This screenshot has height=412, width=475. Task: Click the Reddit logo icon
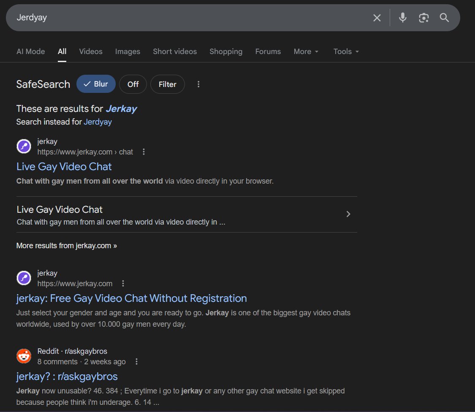[x=24, y=356]
